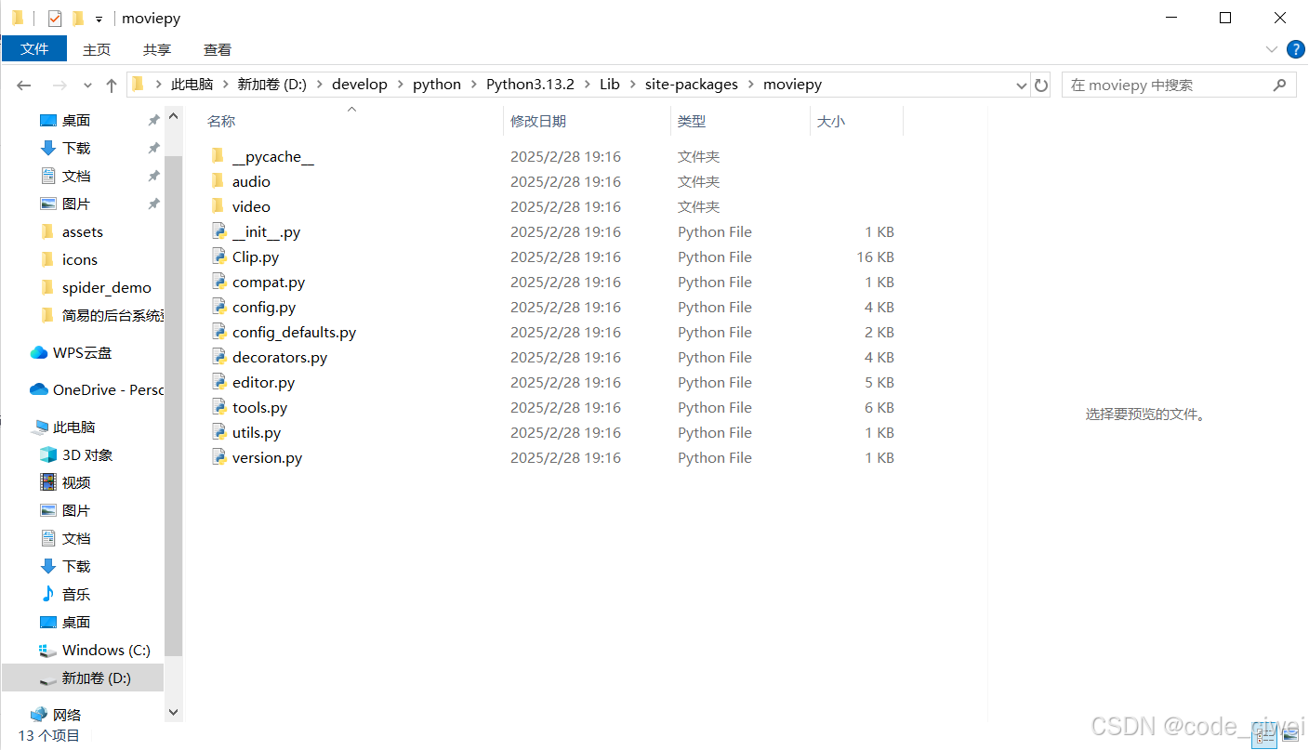Expand the ribbon with the chevron

[x=1272, y=49]
